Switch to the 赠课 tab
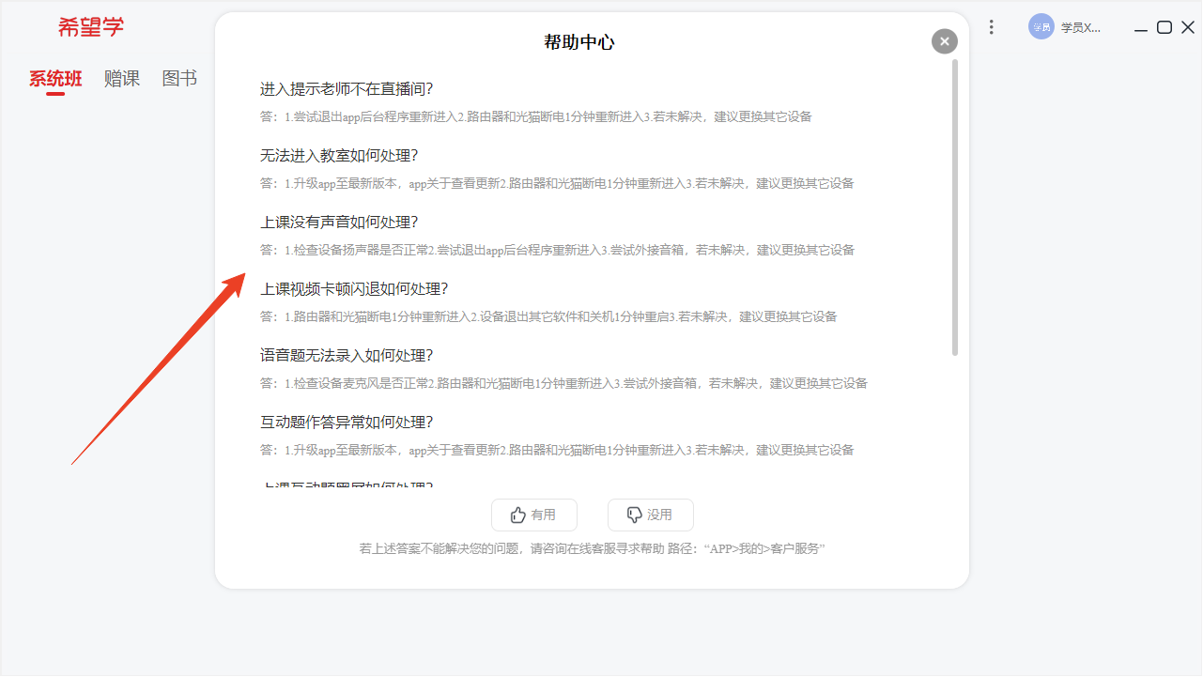 click(122, 79)
